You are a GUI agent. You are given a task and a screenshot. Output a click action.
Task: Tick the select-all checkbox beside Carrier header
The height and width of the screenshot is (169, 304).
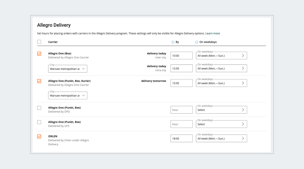[x=39, y=42]
